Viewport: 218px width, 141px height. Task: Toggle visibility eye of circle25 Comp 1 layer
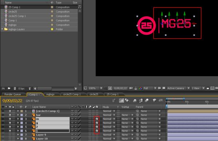pyautogui.click(x=3, y=111)
